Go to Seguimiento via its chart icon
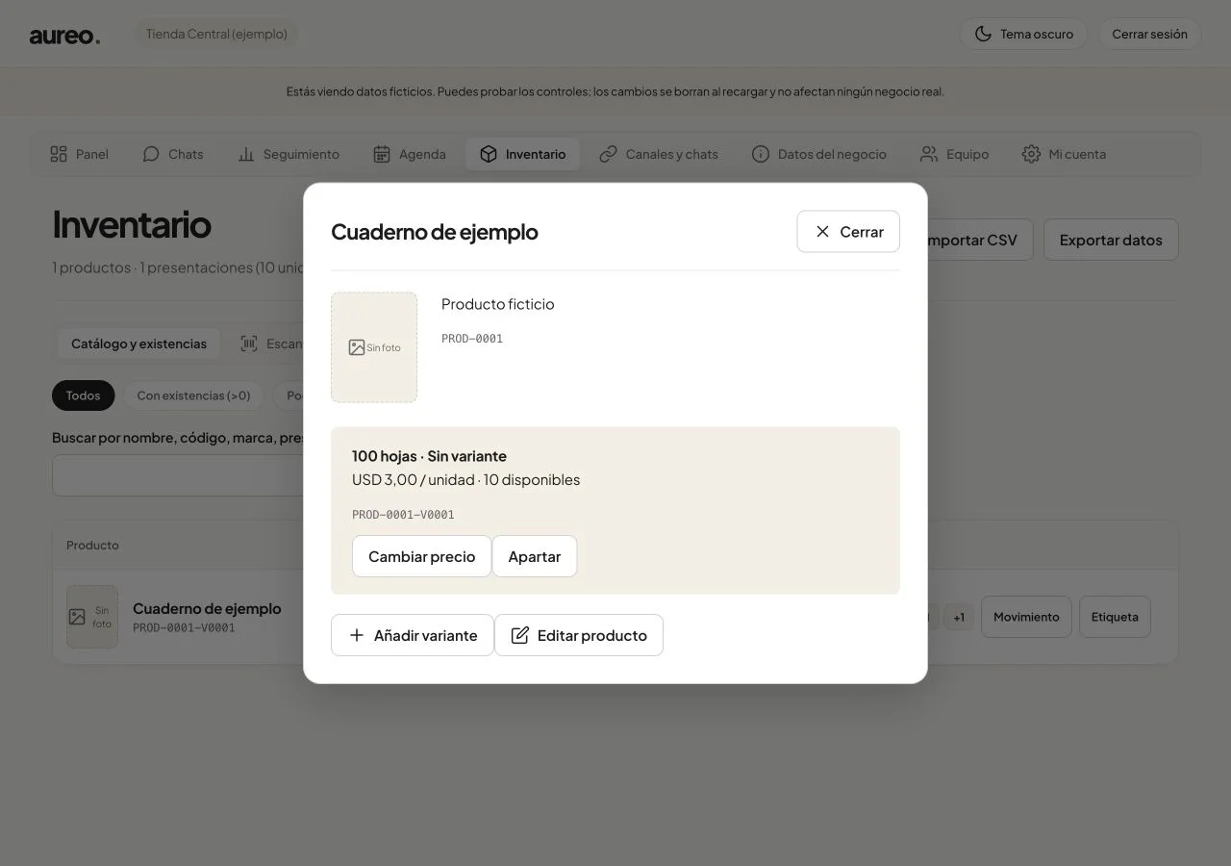Screen dimensions: 1231x866 [246, 154]
